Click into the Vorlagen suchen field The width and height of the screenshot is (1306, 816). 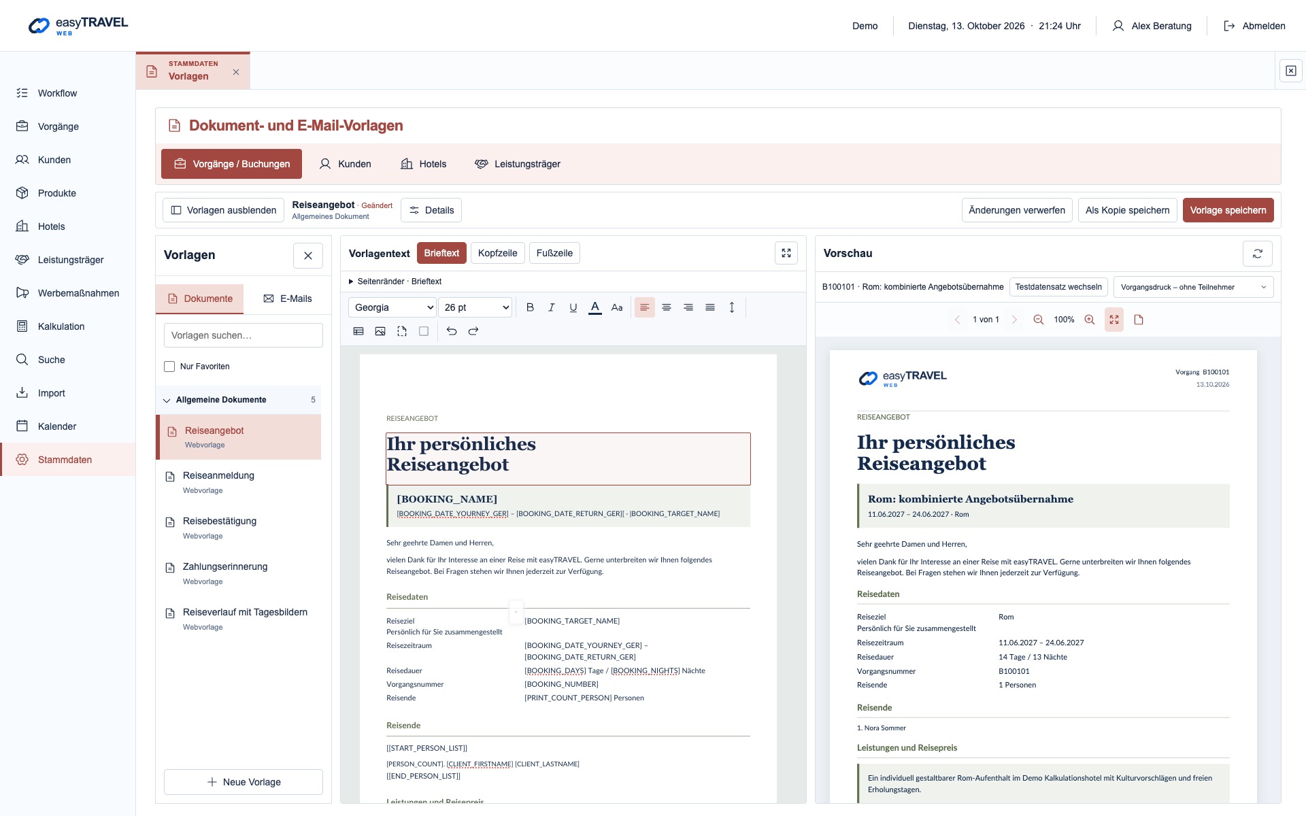pos(244,335)
